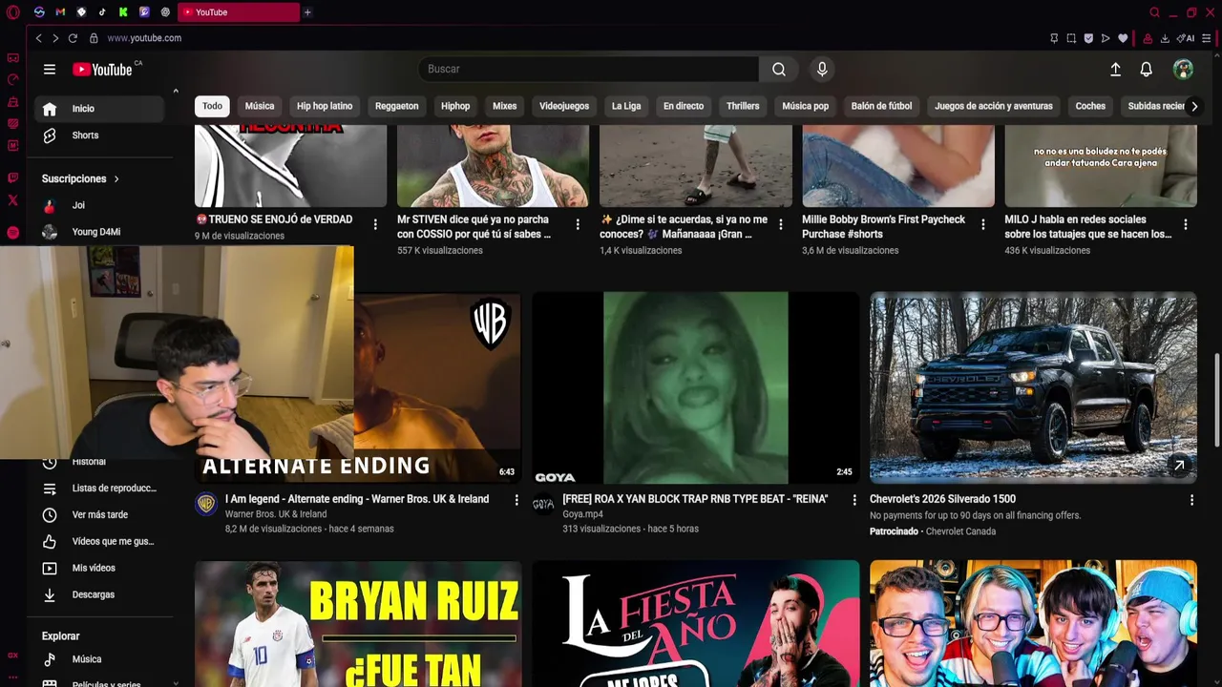Open options for ¿Dime si te acuerdas video
1222x687 pixels.
pos(780,224)
